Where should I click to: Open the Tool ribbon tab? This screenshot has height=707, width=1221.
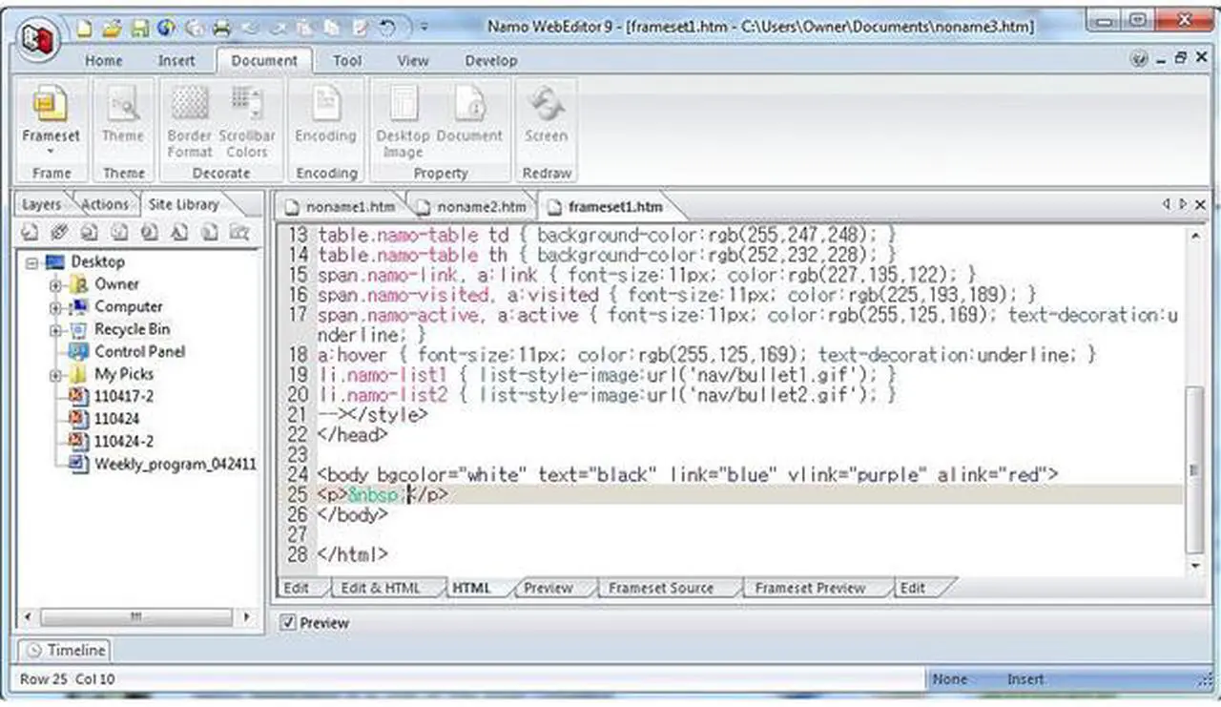pyautogui.click(x=347, y=60)
